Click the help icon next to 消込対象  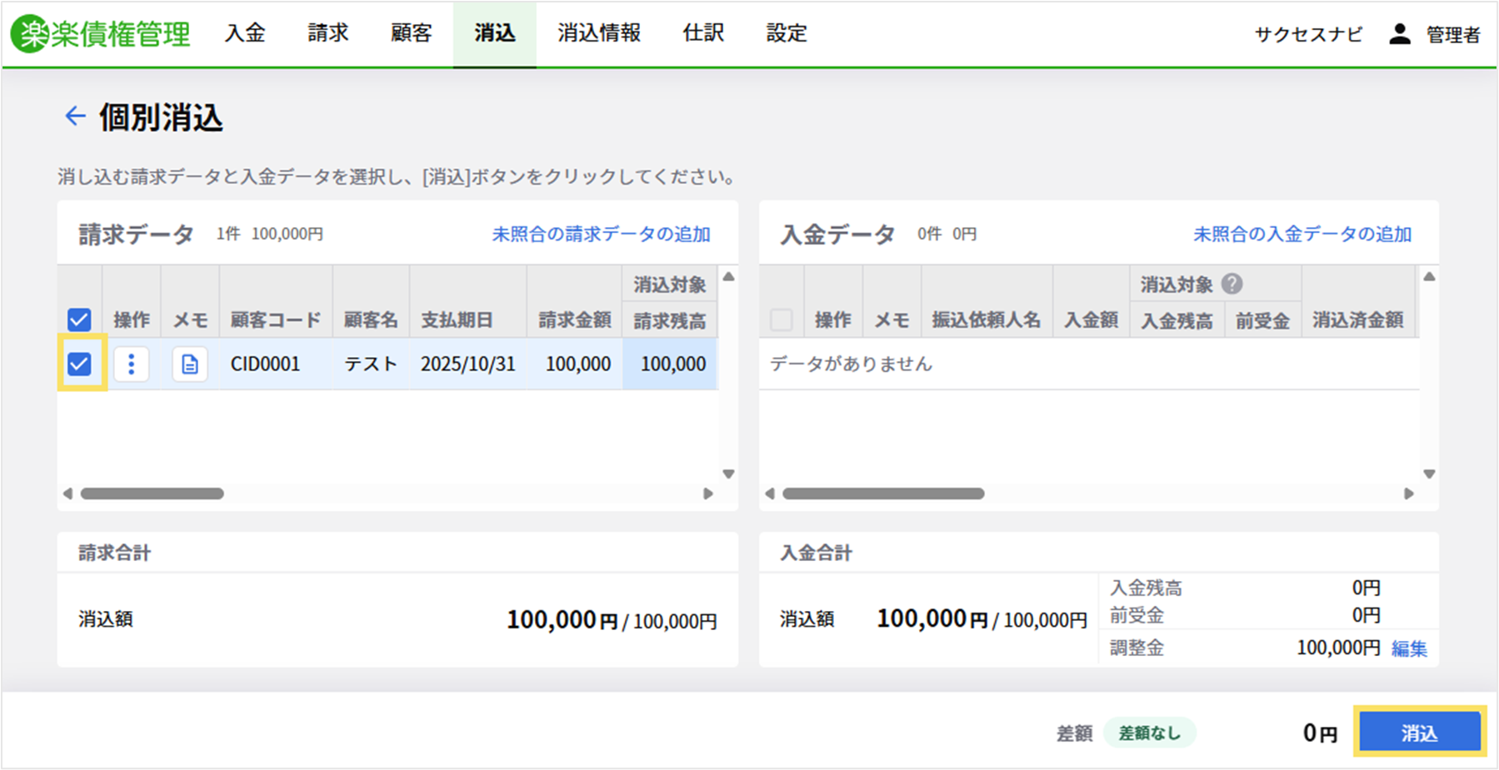[x=1232, y=285]
